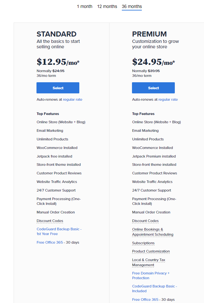Open Free Office 365 link in Standard plan
Viewport: 204px width, 303px height.
(x=50, y=242)
